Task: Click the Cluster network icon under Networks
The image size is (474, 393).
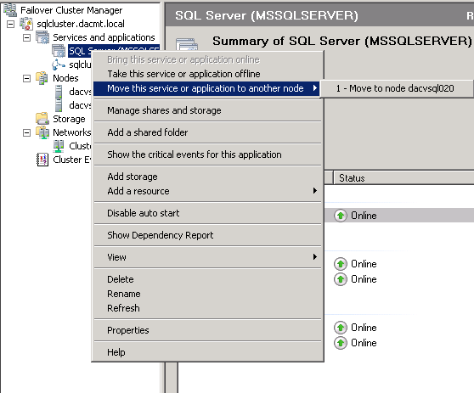Action: [x=59, y=146]
